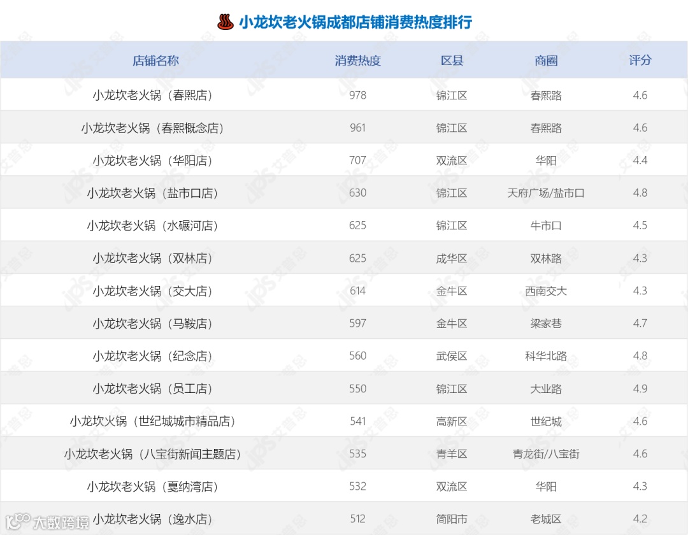Screen dimensions: 688x535
Task: Click heat value 512
Action: pos(357,519)
